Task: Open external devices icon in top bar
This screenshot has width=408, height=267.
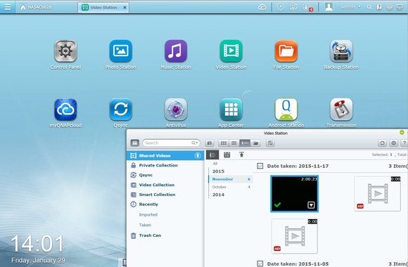Action: 293,7
